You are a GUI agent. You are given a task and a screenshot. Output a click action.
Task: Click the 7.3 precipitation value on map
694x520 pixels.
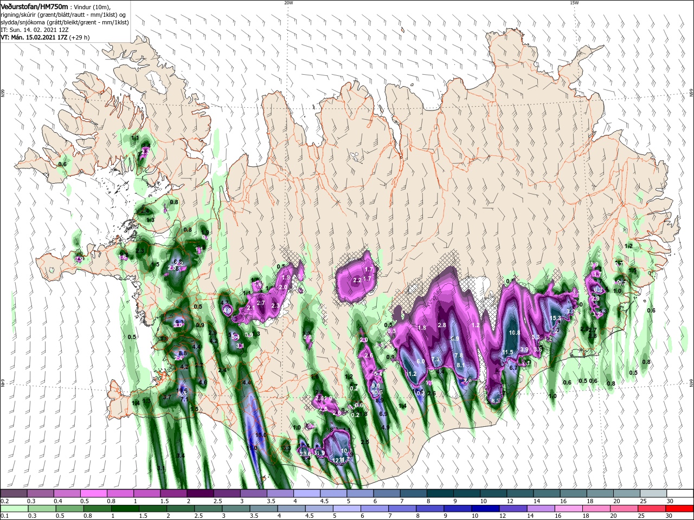pos(435,360)
